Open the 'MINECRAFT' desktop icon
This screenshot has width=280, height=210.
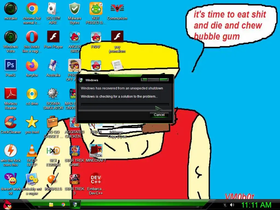pos(96,151)
